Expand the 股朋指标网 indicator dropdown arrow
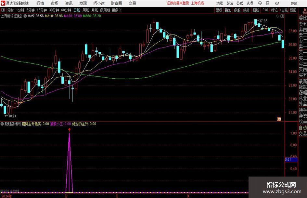Viewport: 307px width, 198px height. pyautogui.click(x=2, y=124)
